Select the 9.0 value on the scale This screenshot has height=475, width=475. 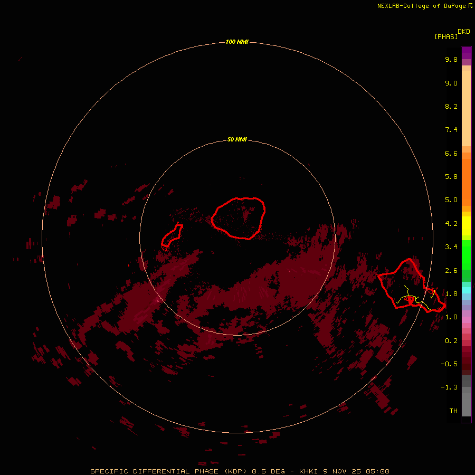[451, 83]
